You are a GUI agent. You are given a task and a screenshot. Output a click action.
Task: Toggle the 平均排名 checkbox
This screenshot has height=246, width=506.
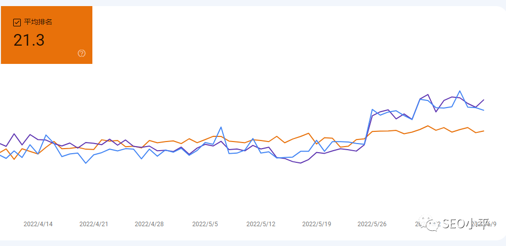(17, 22)
